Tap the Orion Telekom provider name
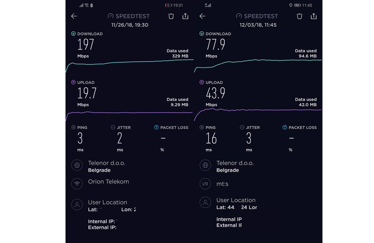Image resolution: width=374 pixels, height=243 pixels. click(x=108, y=182)
